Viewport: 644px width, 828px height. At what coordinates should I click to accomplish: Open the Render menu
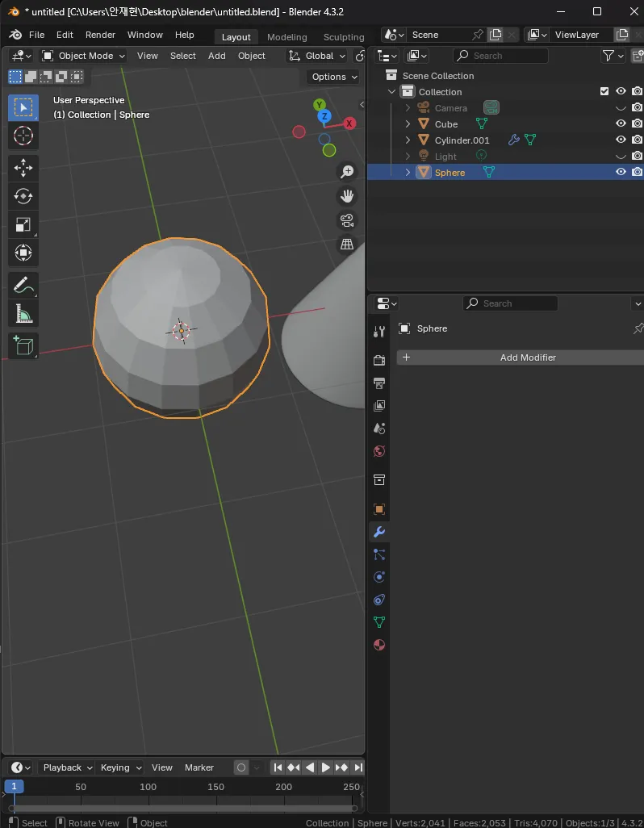click(100, 35)
